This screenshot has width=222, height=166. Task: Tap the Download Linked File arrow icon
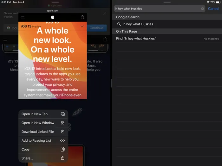pos(62,132)
